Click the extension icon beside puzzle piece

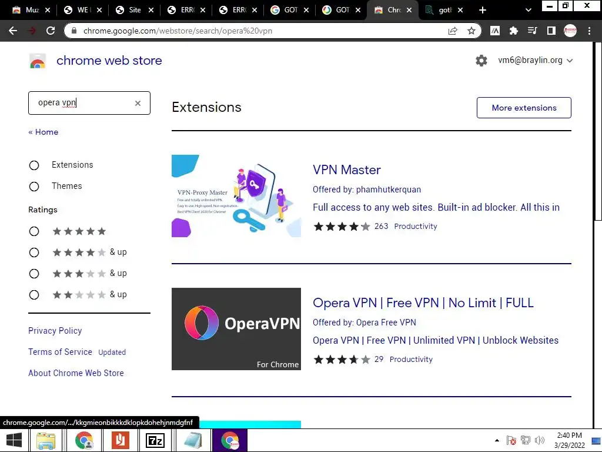(495, 31)
